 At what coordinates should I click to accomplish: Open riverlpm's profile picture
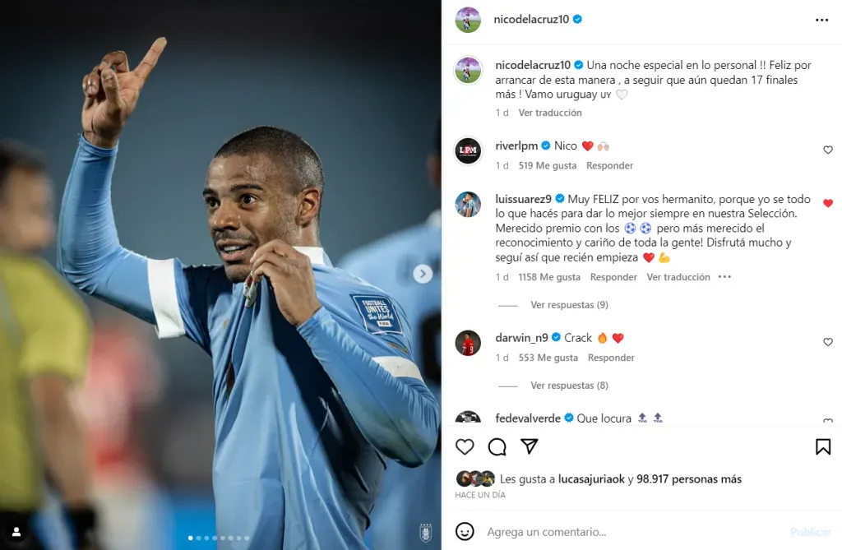tap(468, 151)
